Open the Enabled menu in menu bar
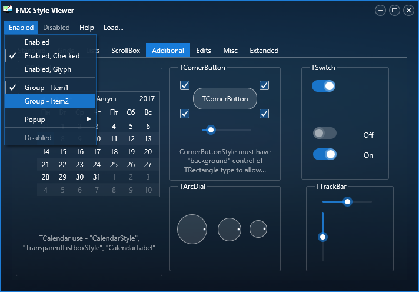Viewport: 419px width, 292px height. pos(21,28)
